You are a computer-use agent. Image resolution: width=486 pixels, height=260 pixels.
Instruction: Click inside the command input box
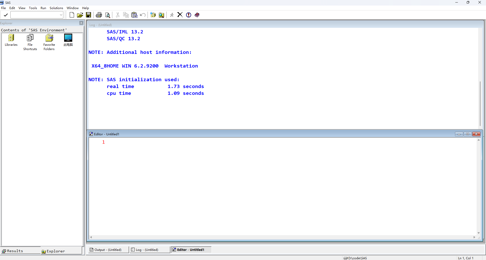(x=35, y=15)
